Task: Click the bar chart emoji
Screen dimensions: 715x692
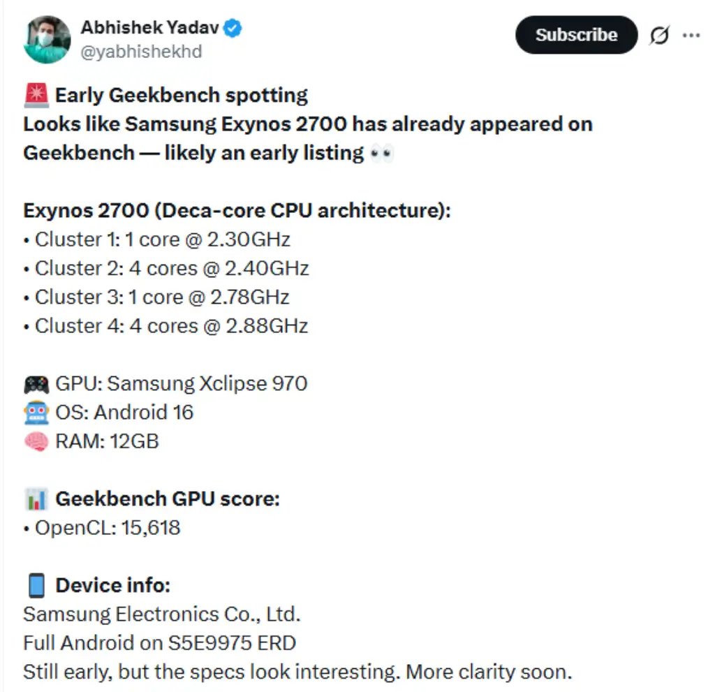Action: click(x=36, y=499)
